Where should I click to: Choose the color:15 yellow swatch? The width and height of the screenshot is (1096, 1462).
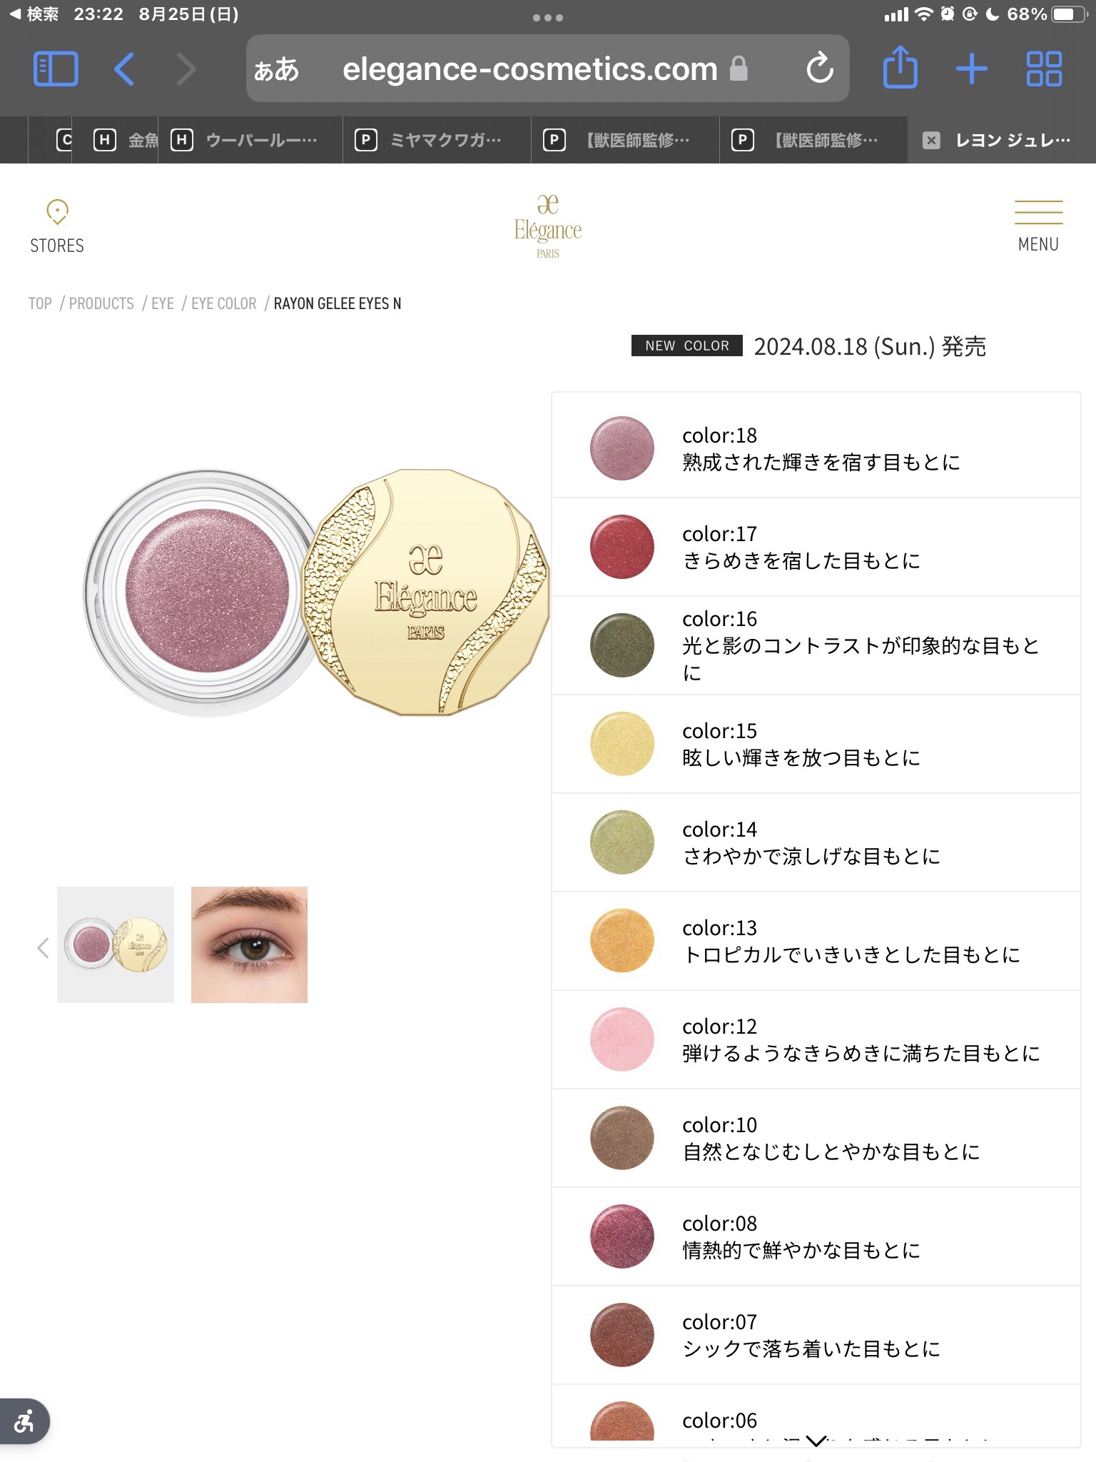[x=622, y=744]
